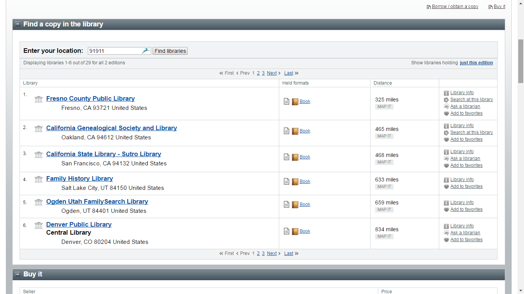The height and width of the screenshot is (294, 524).
Task: Expand to the Last page of library results
Action: point(288,73)
